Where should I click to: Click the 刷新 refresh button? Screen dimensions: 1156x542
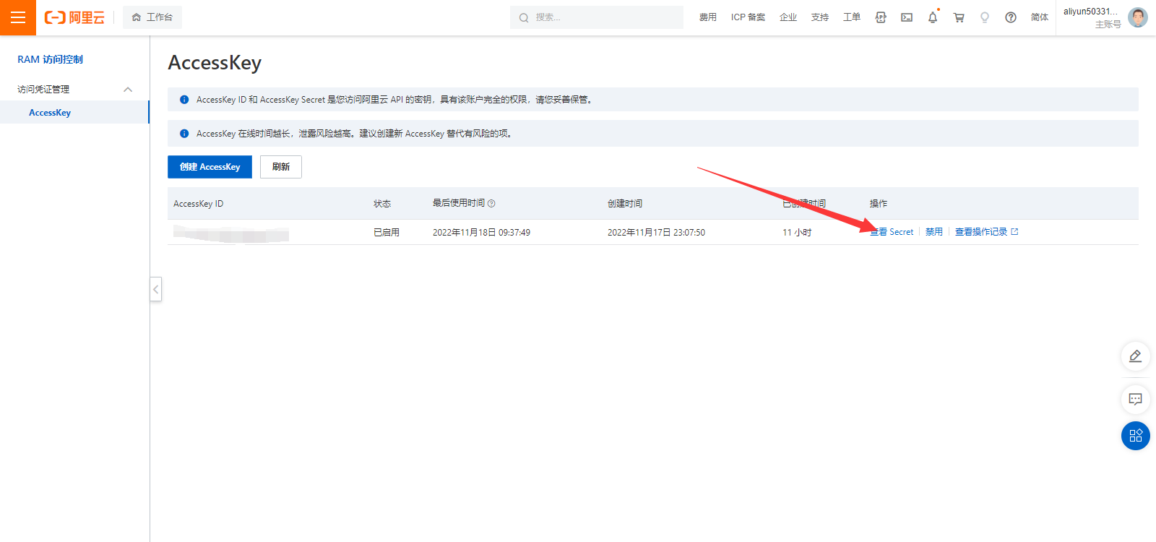click(x=281, y=167)
